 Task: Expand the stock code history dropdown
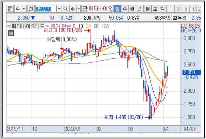click(x=59, y=9)
